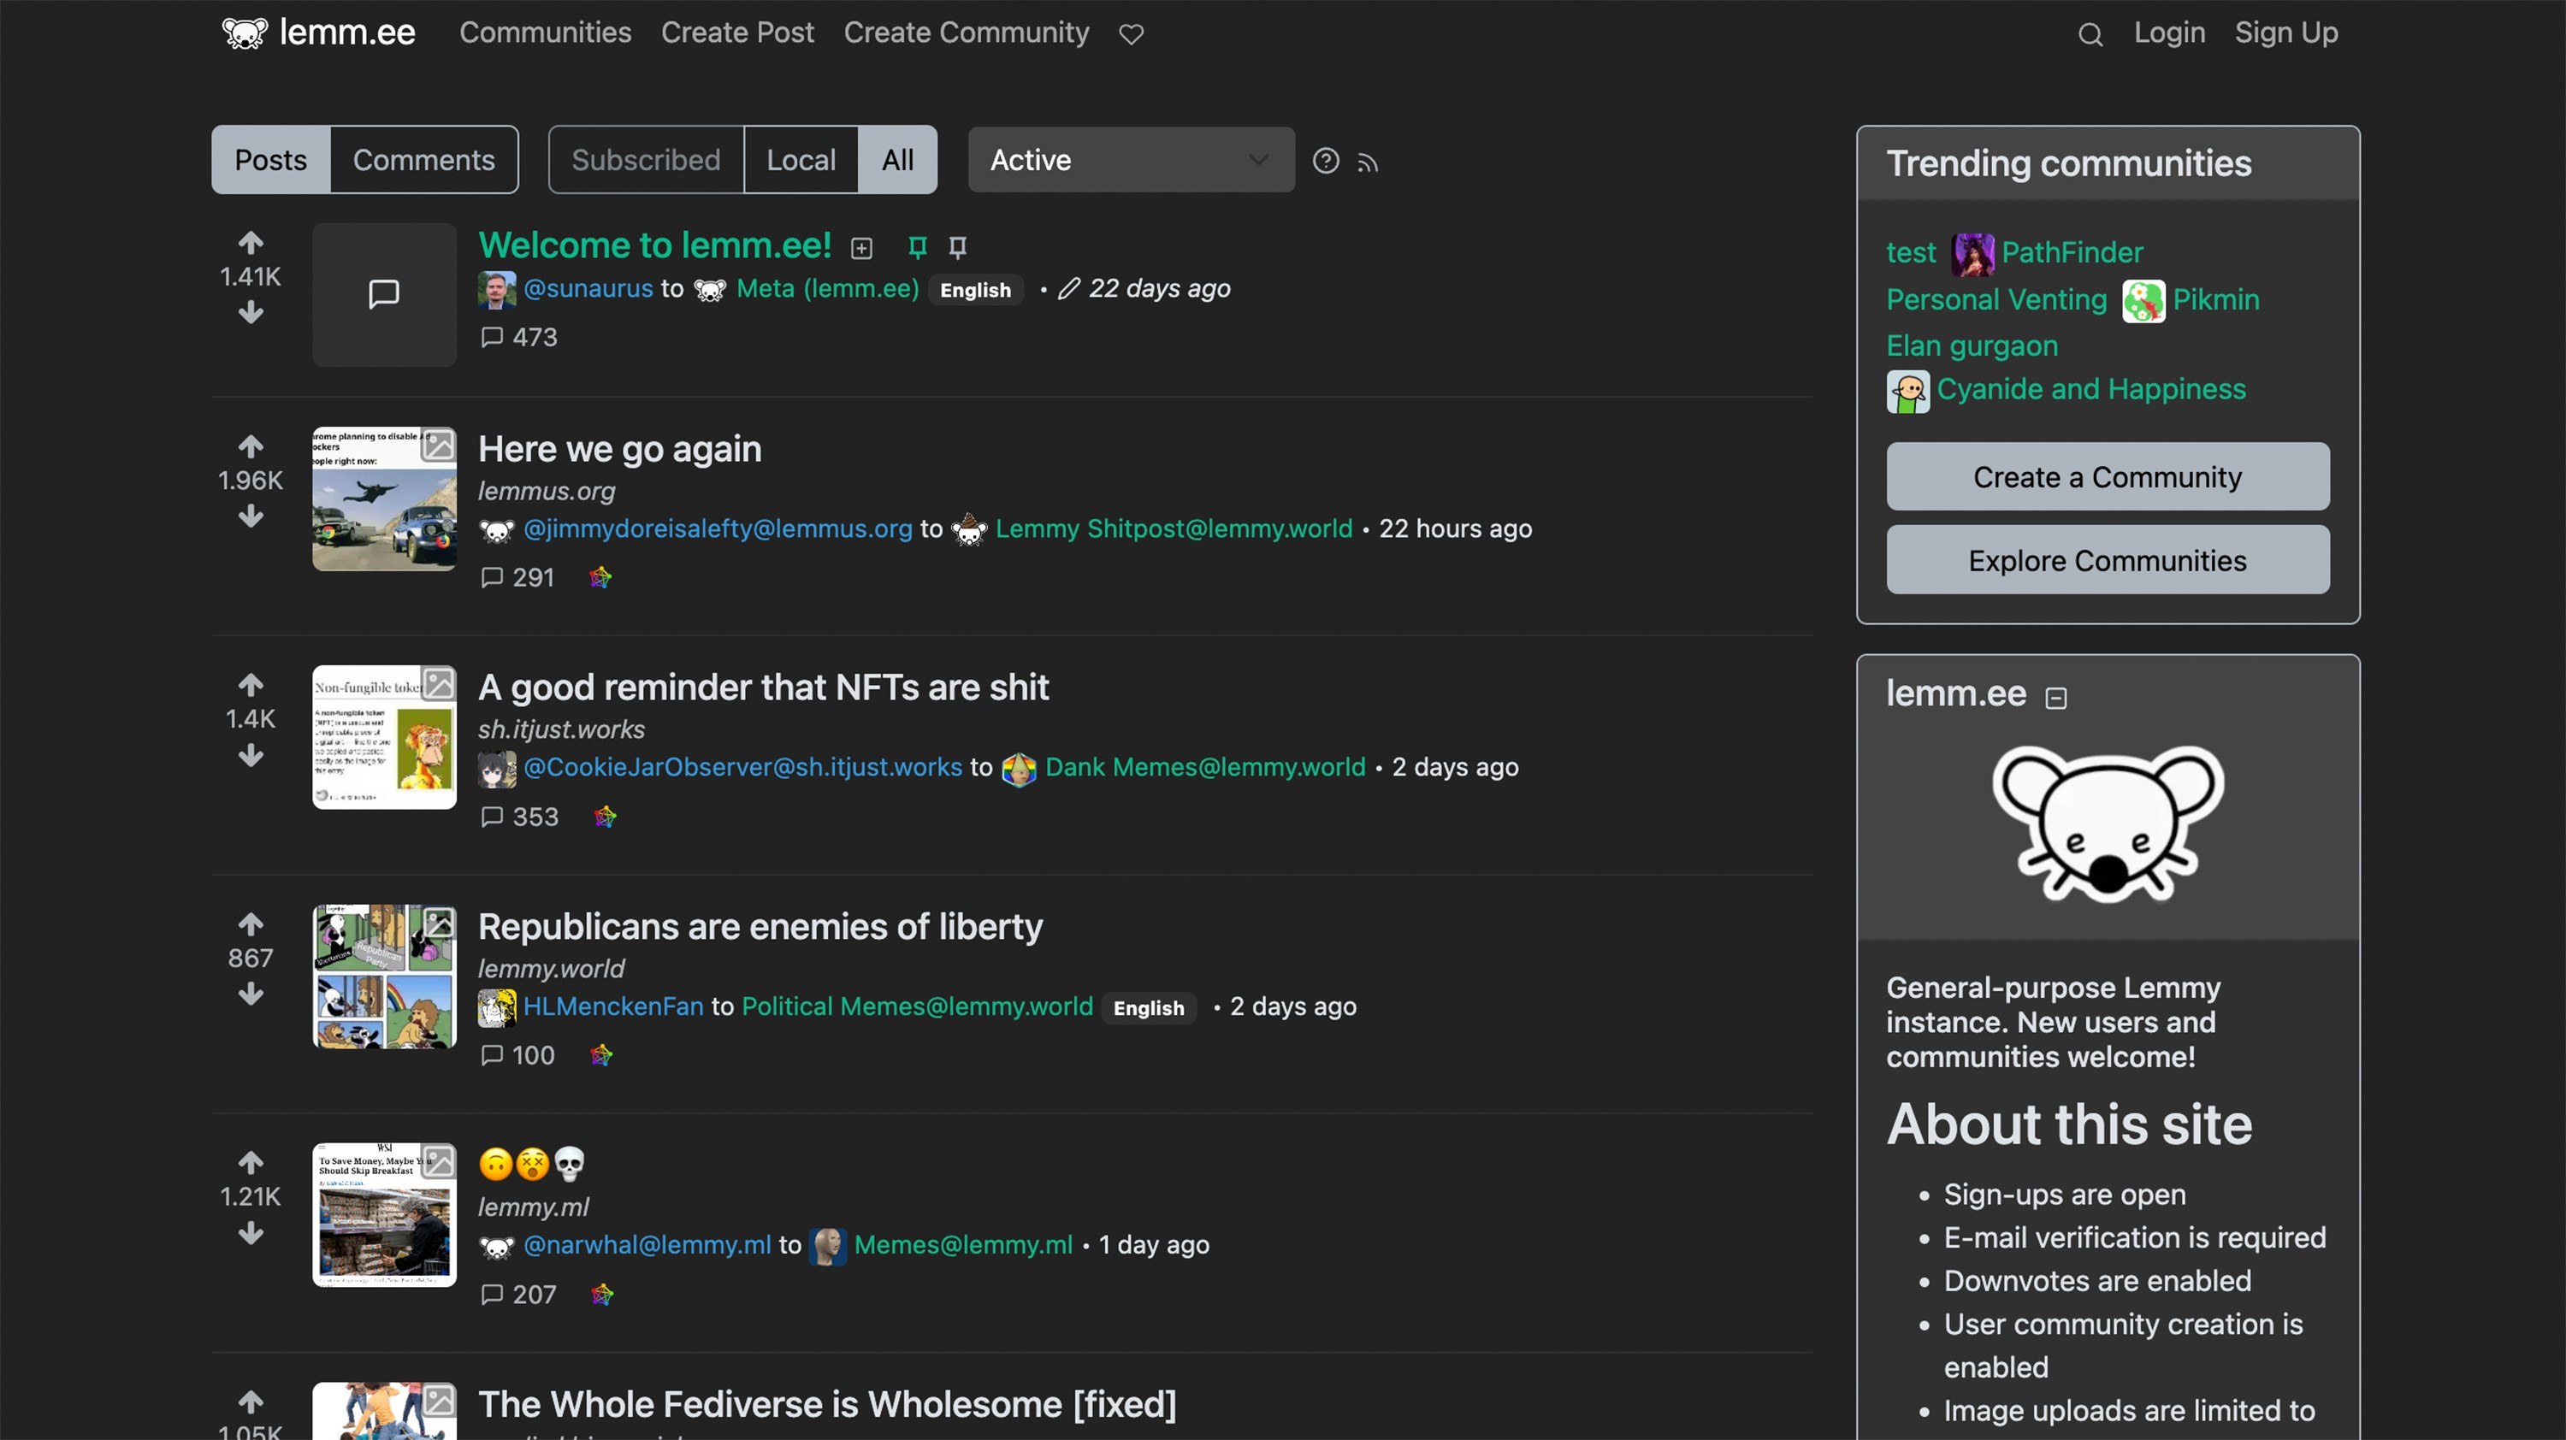The height and width of the screenshot is (1440, 2566).
Task: Upvote the emoji-titled Memes@lemmy.ml post
Action: (x=251, y=1162)
